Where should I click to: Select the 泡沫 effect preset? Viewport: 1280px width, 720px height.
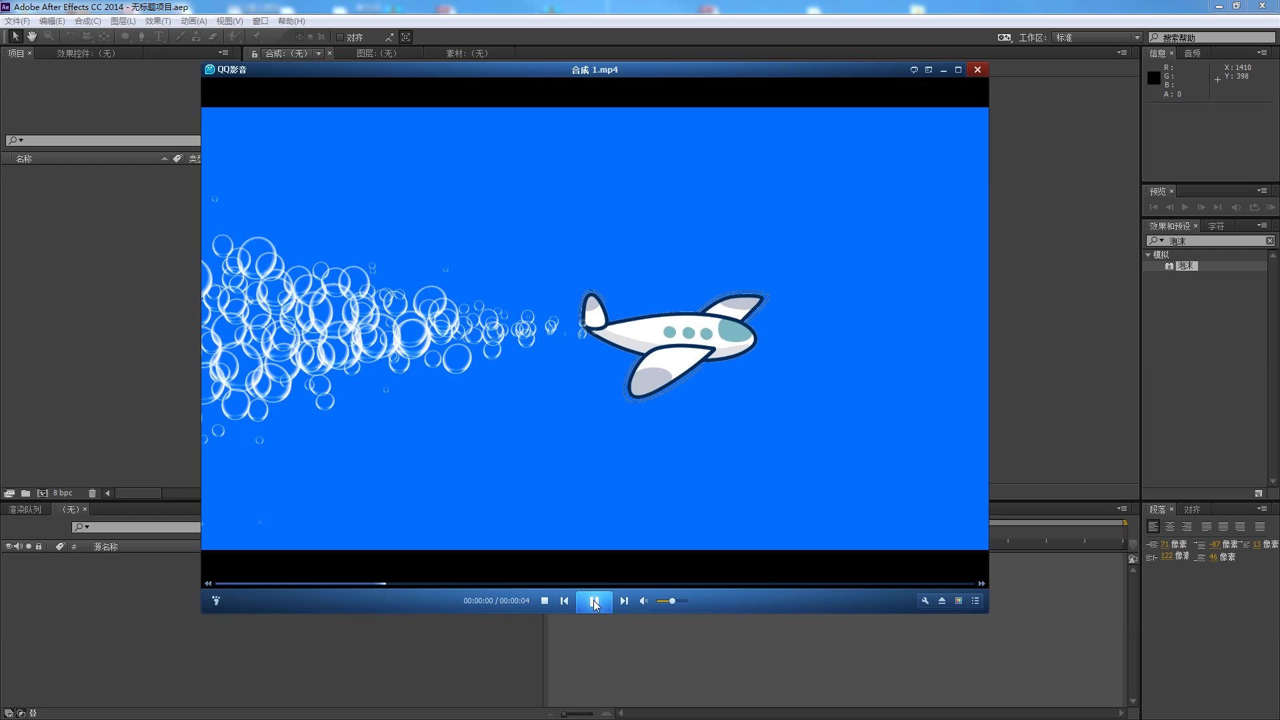point(1186,266)
